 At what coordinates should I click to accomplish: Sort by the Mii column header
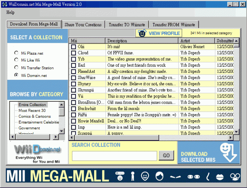[87, 41]
